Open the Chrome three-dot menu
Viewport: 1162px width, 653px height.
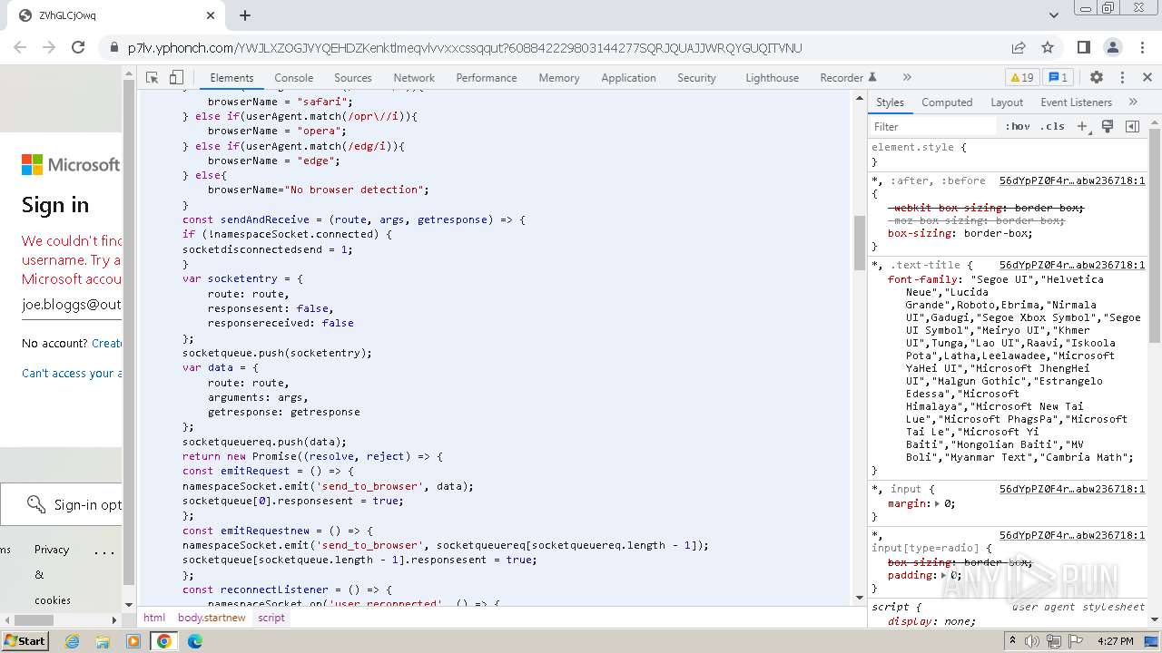click(1142, 47)
